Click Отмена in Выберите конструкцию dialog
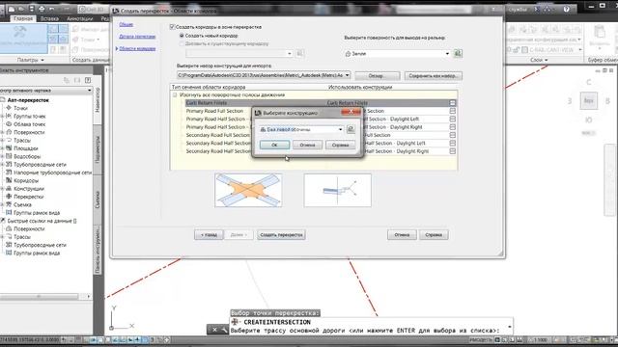Viewport: 618px width, 347px height. tap(307, 145)
